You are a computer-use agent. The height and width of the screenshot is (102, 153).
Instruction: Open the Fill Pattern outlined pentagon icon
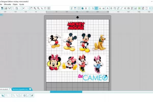point(90,8)
